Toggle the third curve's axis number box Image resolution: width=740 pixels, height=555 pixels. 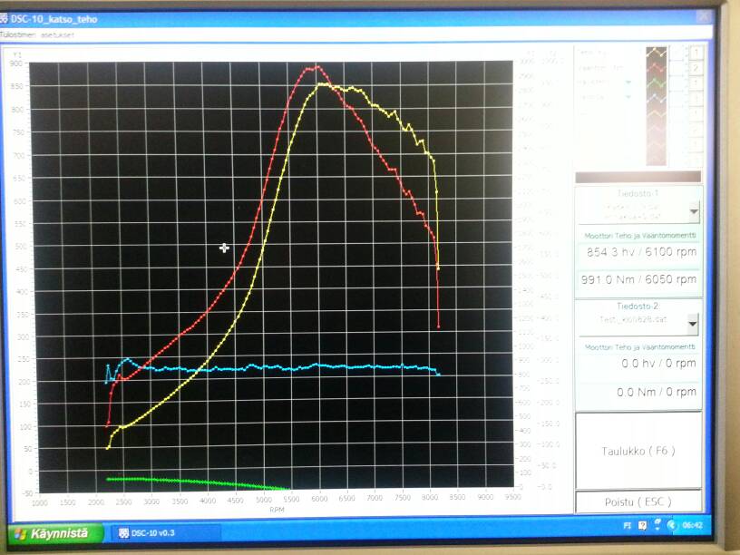pos(695,83)
